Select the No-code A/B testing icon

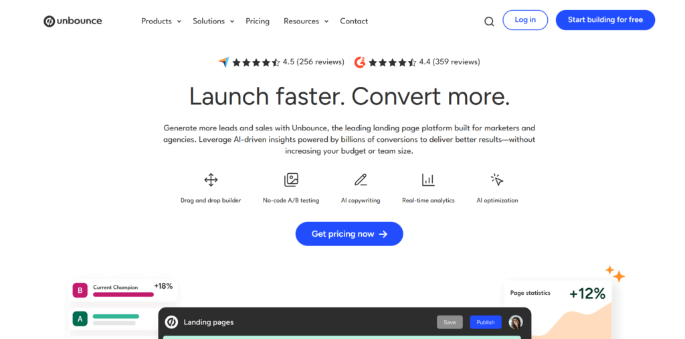click(291, 180)
